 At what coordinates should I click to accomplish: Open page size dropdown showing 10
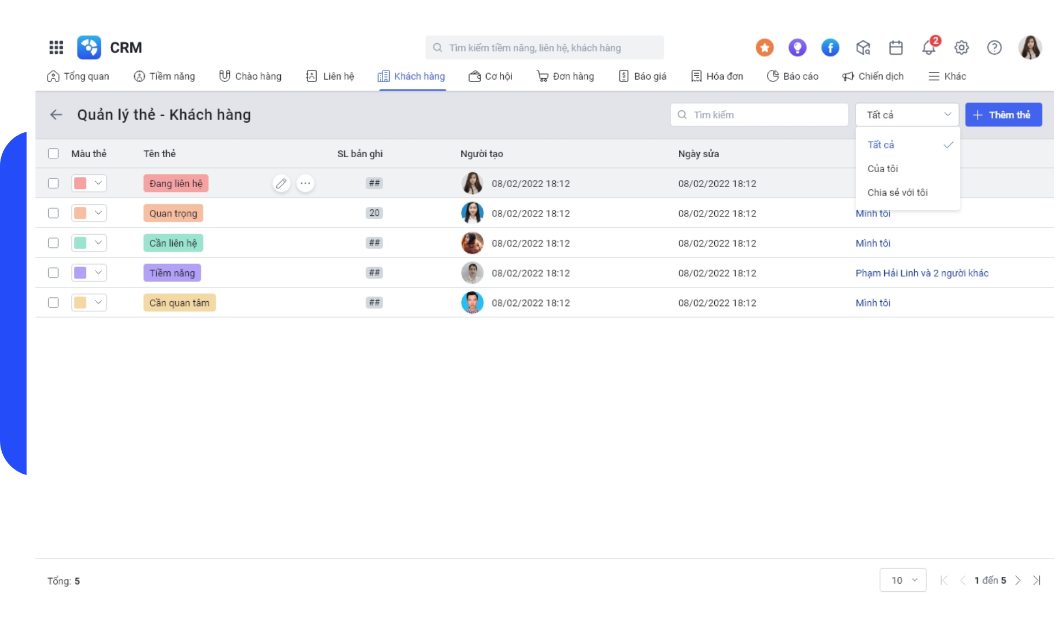click(902, 580)
